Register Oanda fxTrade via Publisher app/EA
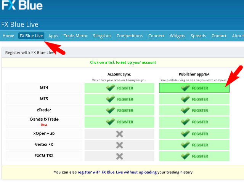The width and height of the screenshot is (244, 182). pos(194,122)
